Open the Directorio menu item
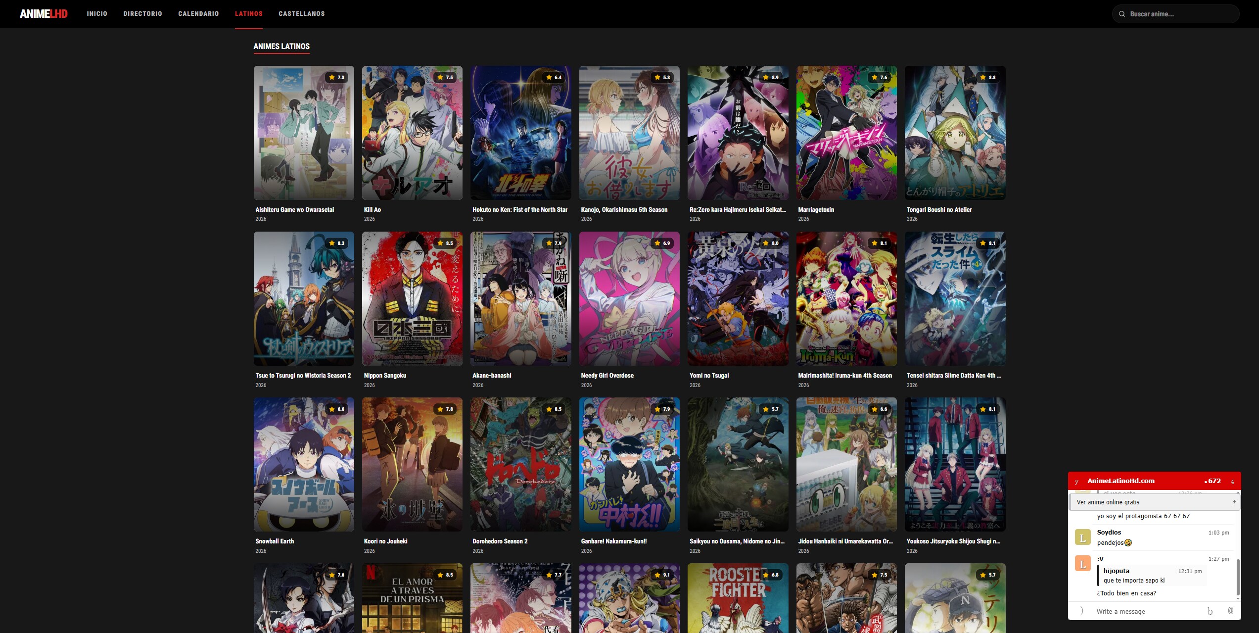The height and width of the screenshot is (633, 1259). pyautogui.click(x=143, y=14)
